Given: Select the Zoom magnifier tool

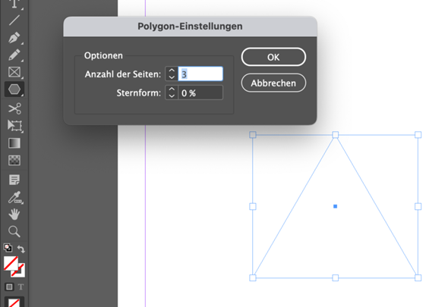Looking at the screenshot, I should (x=14, y=231).
